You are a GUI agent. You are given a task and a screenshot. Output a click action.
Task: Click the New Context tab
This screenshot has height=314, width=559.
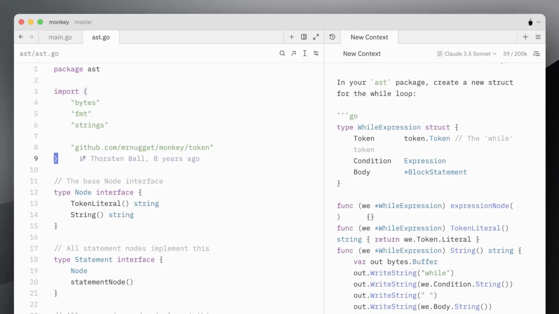pos(369,37)
